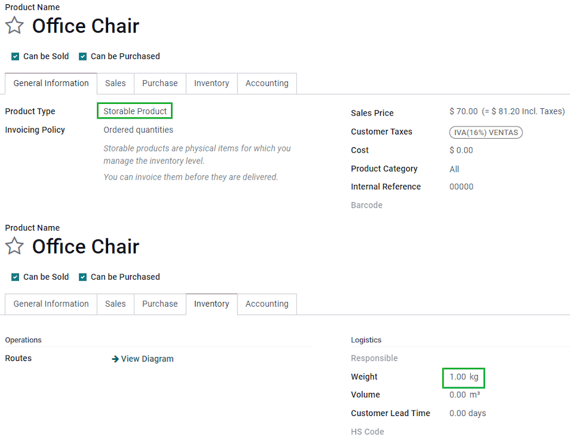This screenshot has height=446, width=570.
Task: Edit the Customer Lead Time field
Action: pyautogui.click(x=467, y=413)
